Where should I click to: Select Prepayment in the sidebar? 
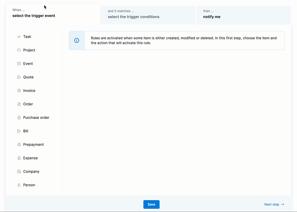coord(33,145)
